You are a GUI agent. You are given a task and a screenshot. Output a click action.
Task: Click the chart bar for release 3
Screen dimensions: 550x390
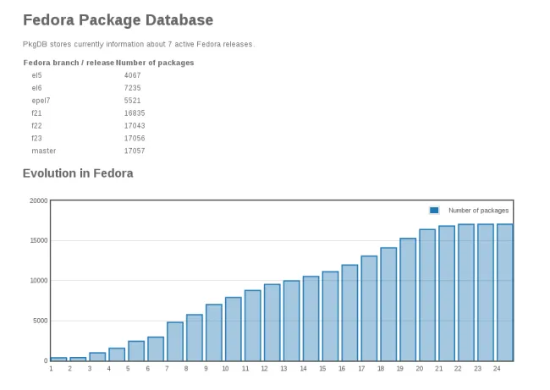coord(97,357)
